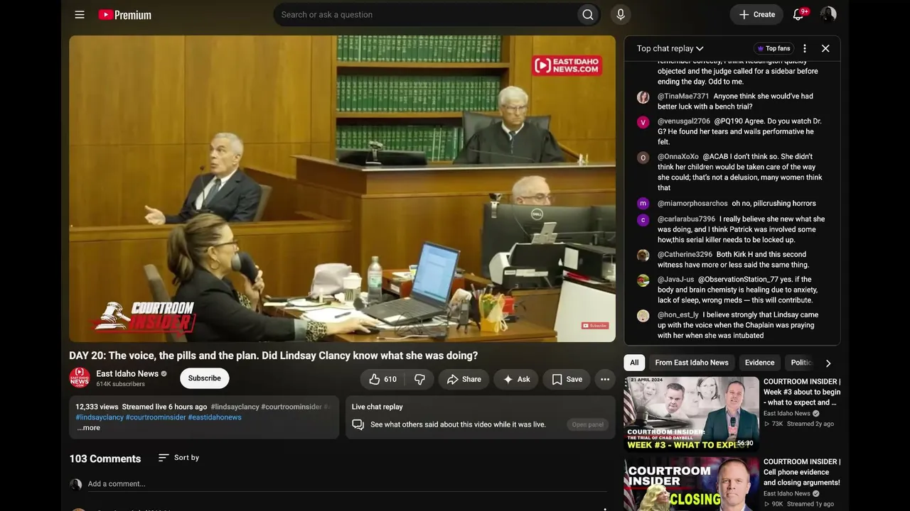Click @venusgal2706 username in chat

684,121
